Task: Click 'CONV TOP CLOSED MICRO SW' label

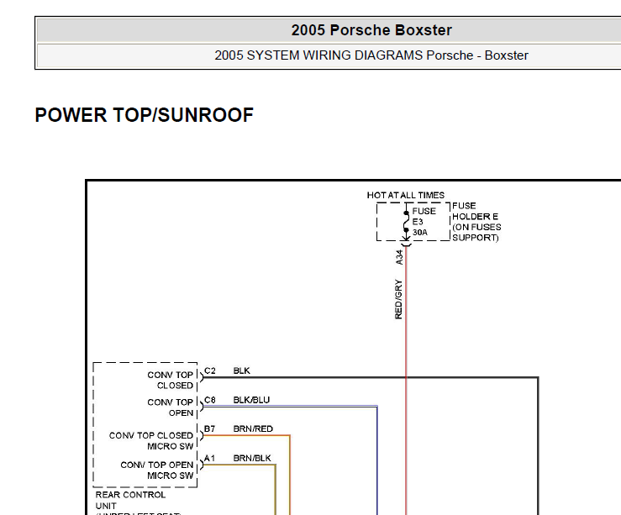Action: [151, 440]
